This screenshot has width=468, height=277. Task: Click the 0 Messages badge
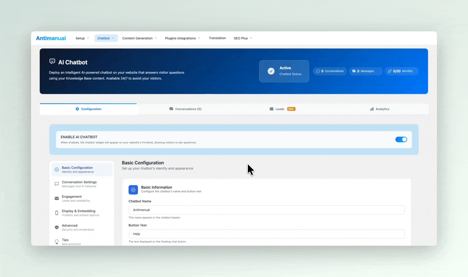click(x=365, y=71)
